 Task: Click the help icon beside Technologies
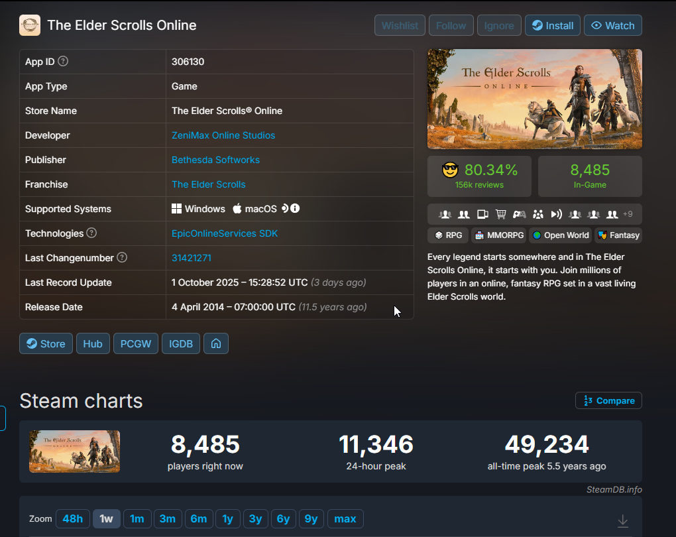91,233
